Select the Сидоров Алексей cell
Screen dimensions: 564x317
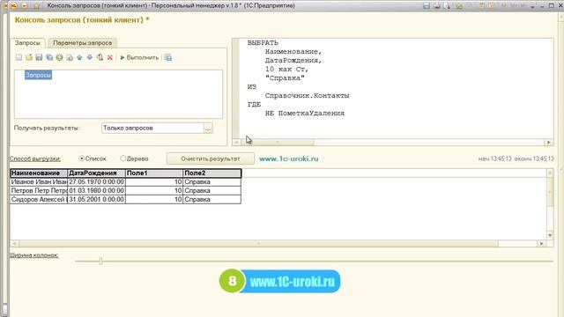(x=39, y=200)
